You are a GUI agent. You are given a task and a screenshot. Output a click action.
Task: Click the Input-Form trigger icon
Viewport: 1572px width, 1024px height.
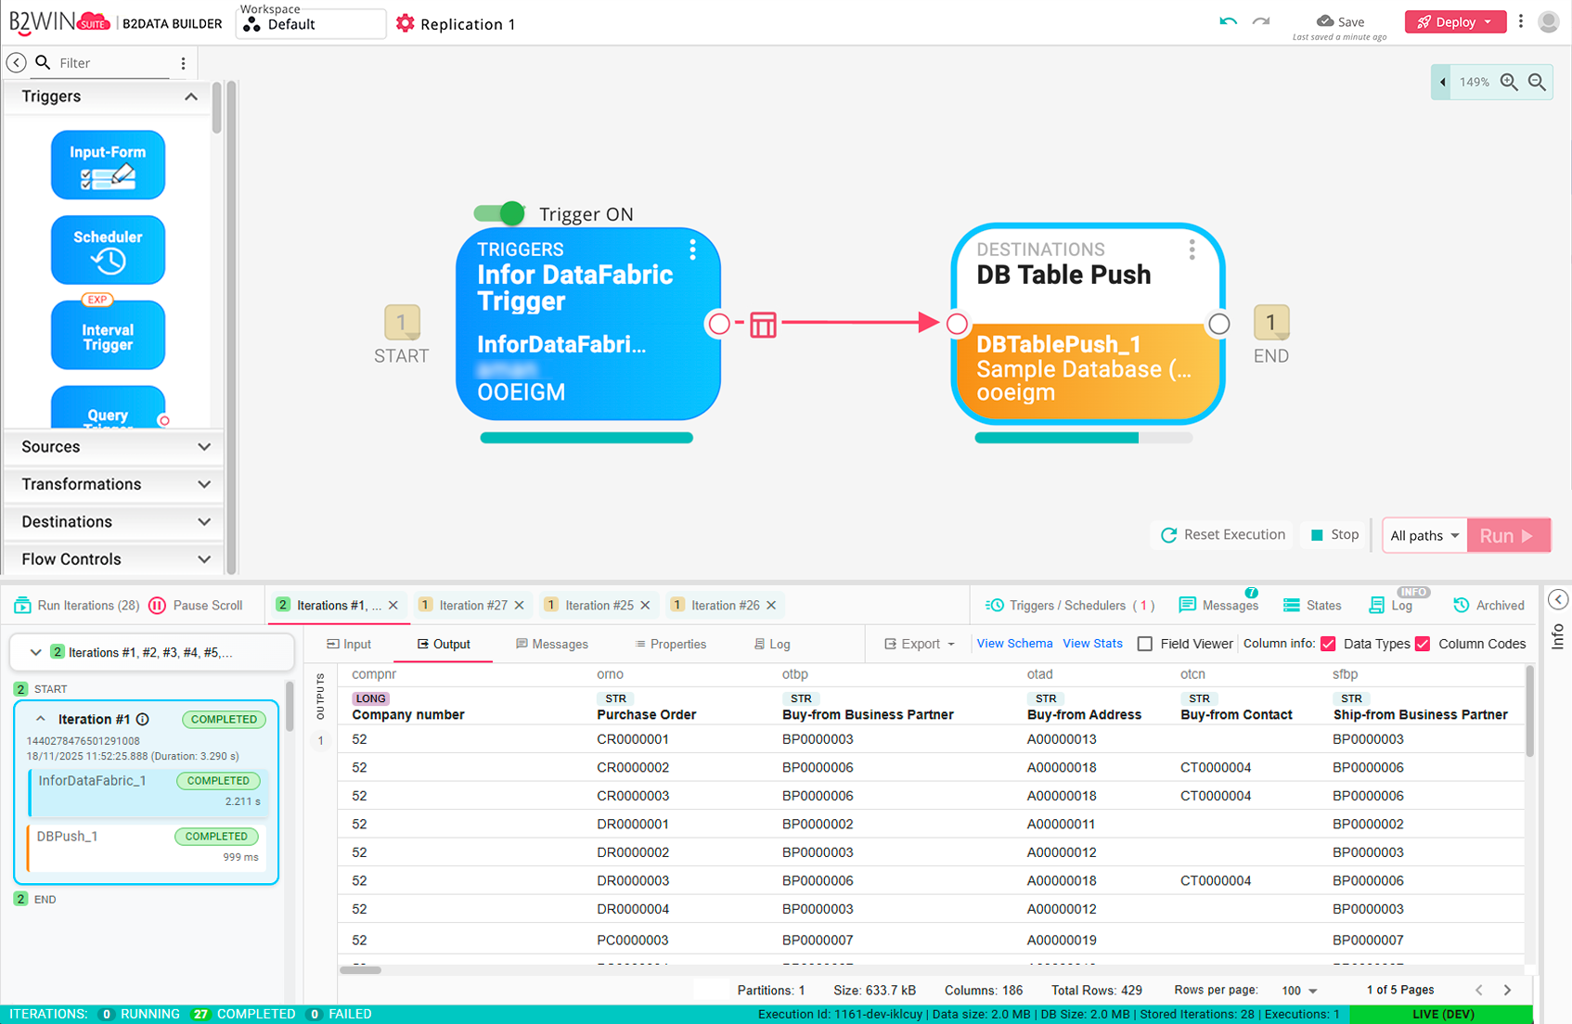(x=108, y=165)
